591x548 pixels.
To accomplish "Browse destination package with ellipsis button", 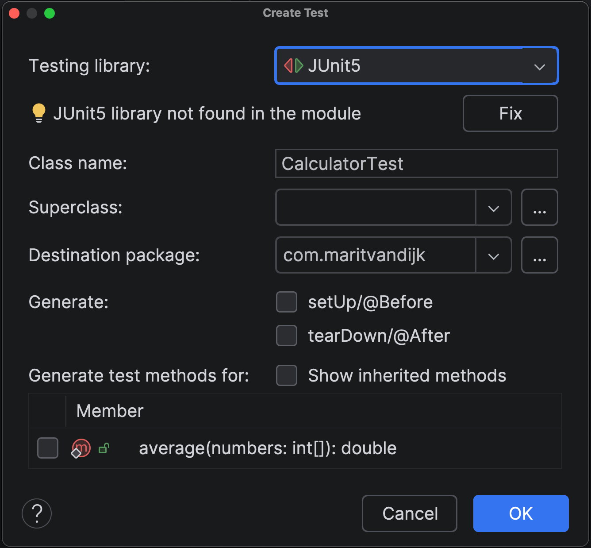I will click(539, 255).
